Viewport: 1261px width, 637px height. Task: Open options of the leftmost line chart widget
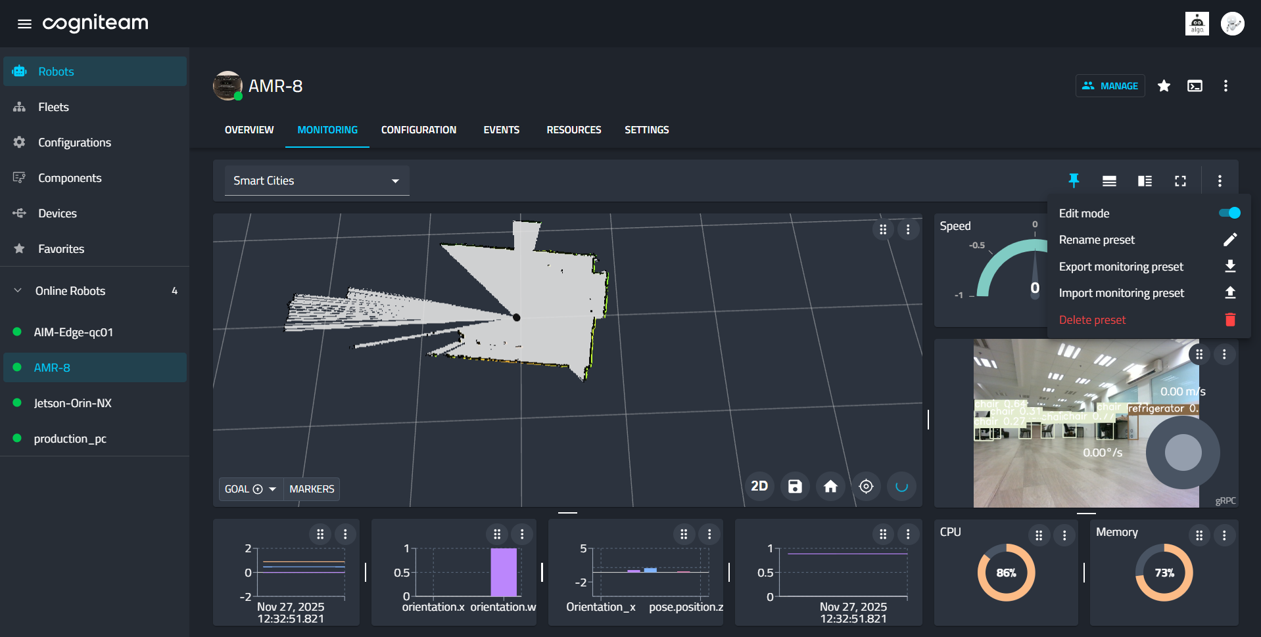345,534
